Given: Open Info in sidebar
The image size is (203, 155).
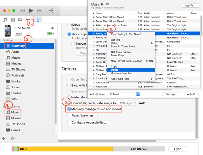Looking at the screenshot, I should pos(11,99).
